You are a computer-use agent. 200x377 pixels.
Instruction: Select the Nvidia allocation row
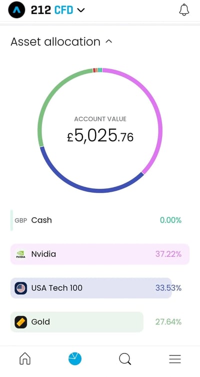[x=100, y=254]
